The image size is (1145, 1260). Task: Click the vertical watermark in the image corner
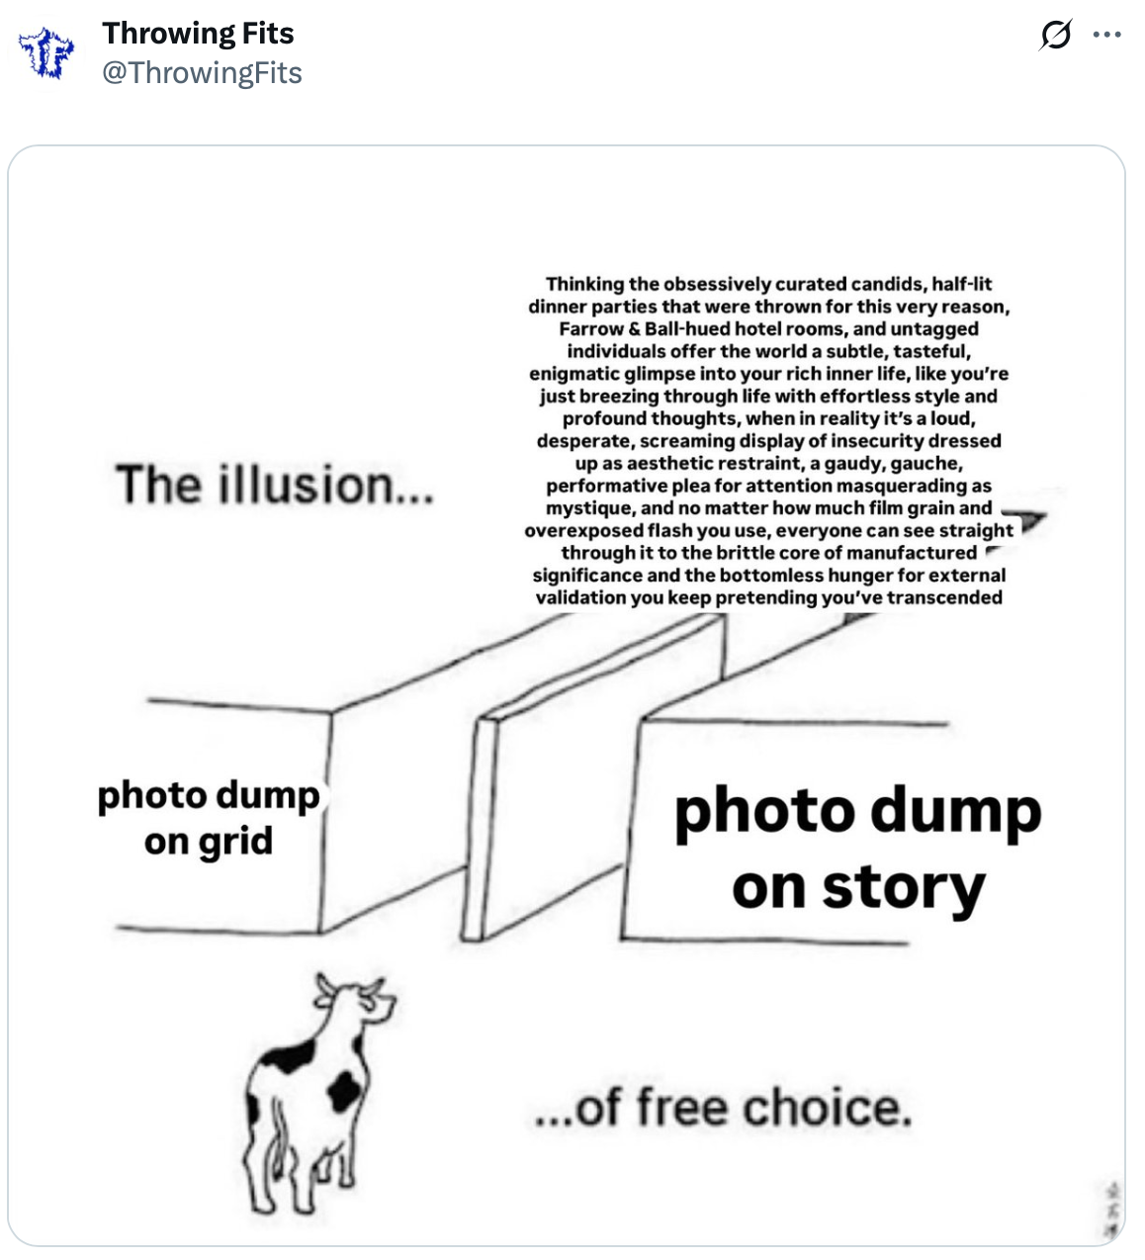coord(1111,1209)
